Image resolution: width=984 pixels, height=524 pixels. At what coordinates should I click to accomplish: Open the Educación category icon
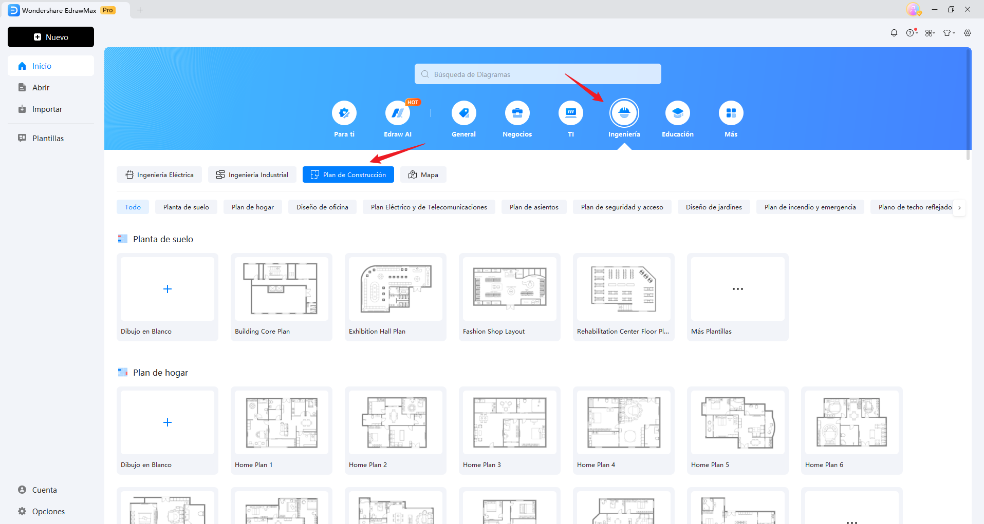tap(677, 113)
